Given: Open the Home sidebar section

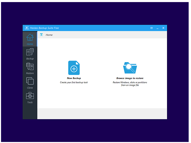Looking at the screenshot, I should point(30,39).
